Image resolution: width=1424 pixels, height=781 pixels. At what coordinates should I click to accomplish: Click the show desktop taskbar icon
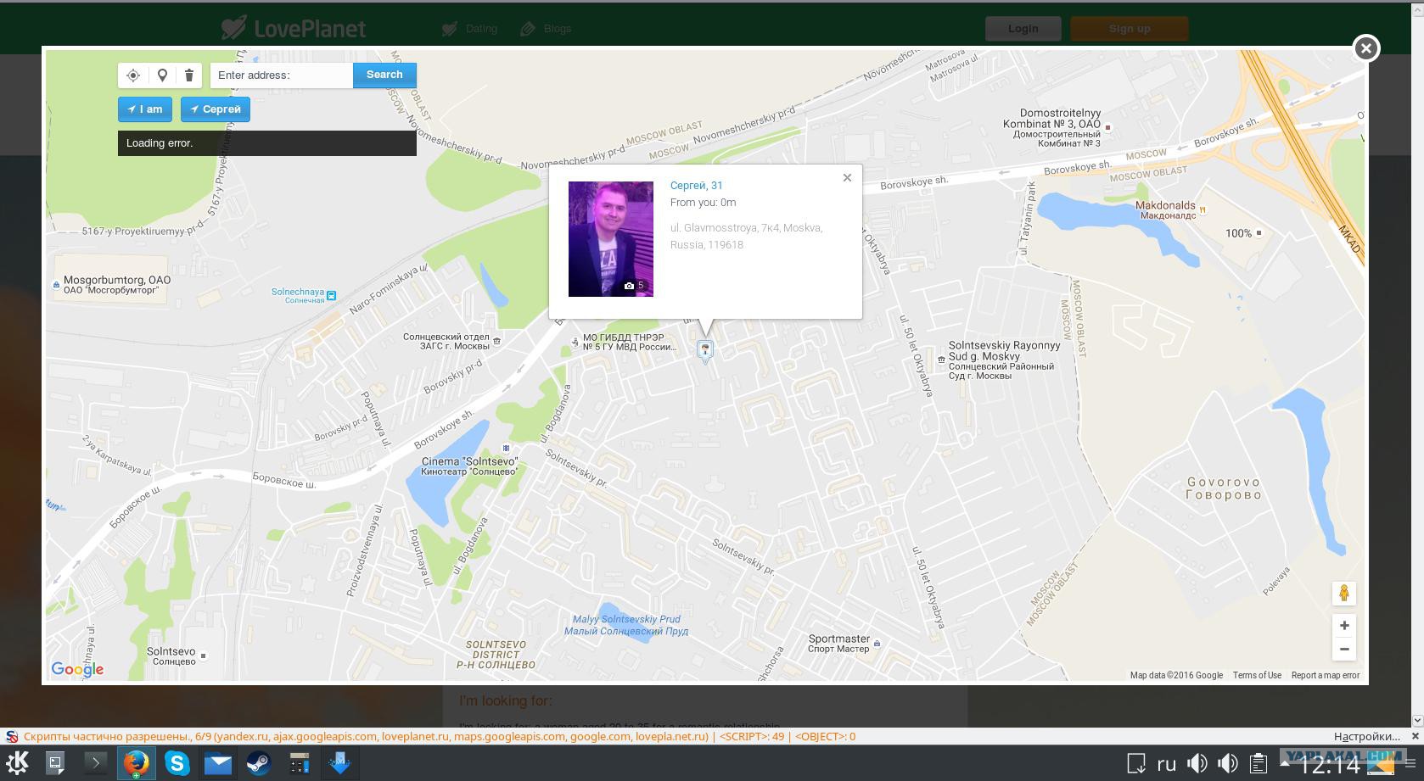55,763
